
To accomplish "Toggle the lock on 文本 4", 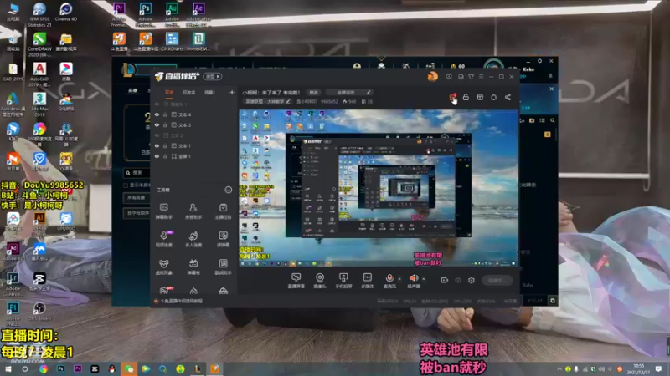I will click(x=165, y=114).
